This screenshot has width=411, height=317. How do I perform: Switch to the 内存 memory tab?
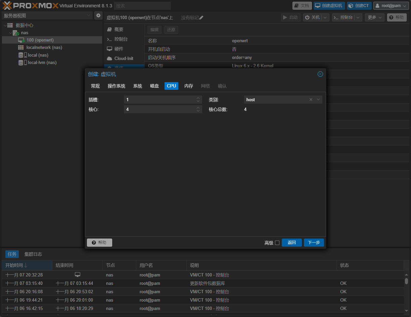point(189,86)
